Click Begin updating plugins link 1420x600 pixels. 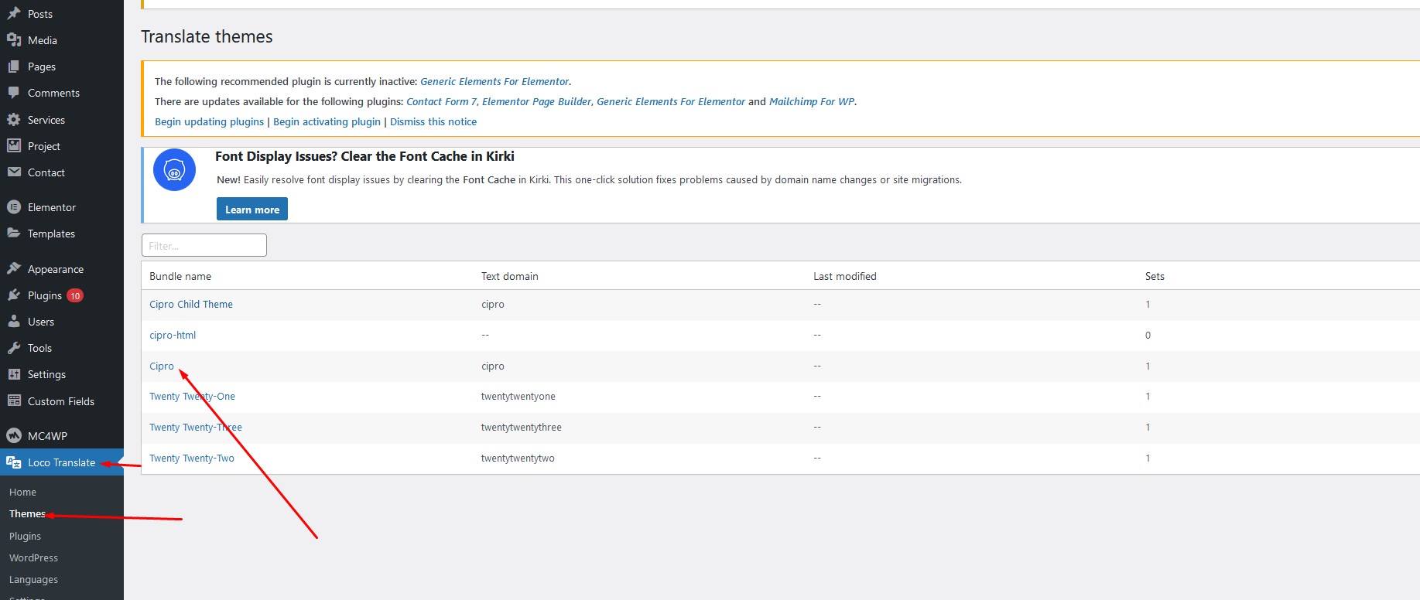tap(209, 121)
